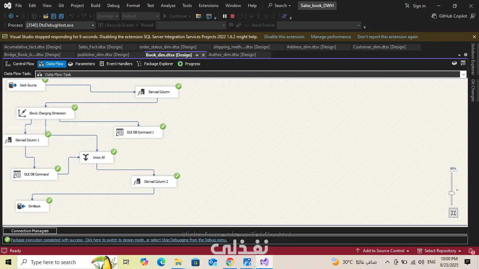Open Windows notification center icon

pyautogui.click(x=467, y=262)
